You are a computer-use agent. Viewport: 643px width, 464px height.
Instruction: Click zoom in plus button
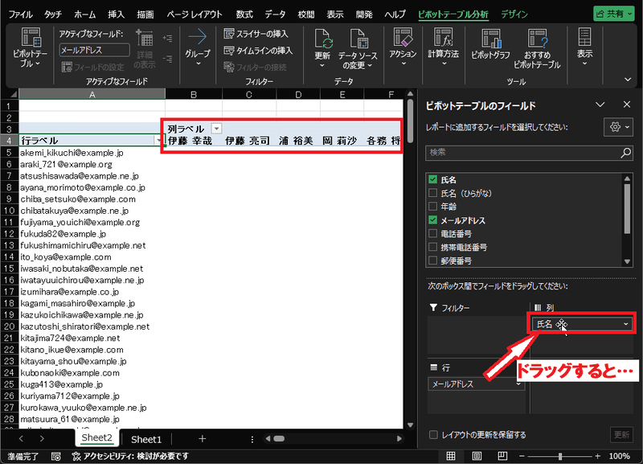(597, 456)
